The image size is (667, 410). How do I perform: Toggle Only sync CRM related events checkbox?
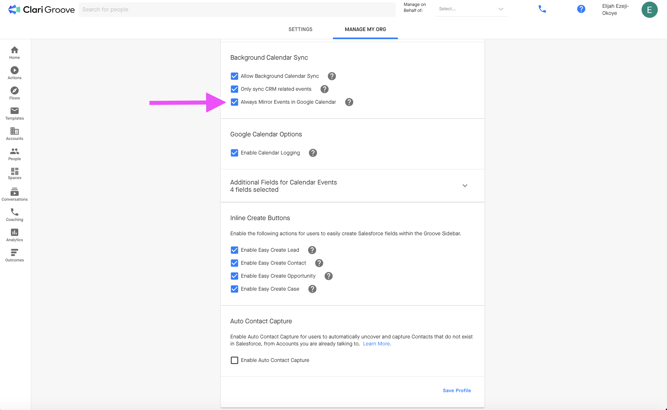[234, 89]
